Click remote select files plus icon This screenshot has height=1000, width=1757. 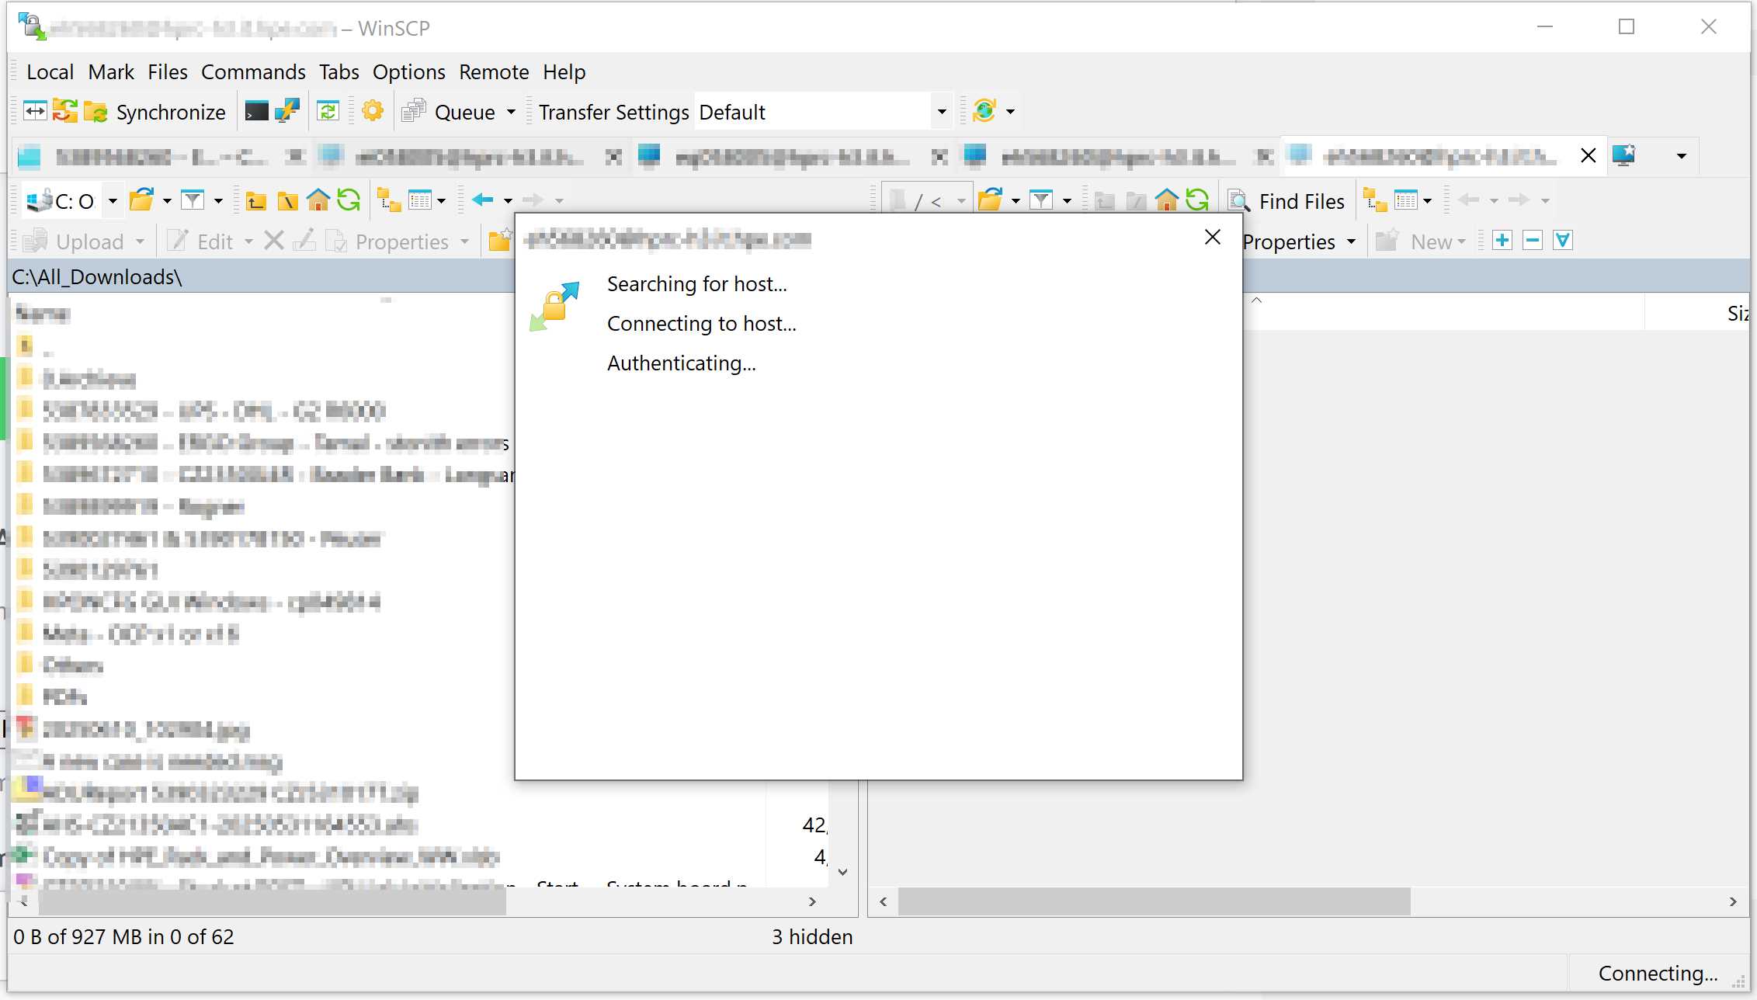pos(1502,241)
